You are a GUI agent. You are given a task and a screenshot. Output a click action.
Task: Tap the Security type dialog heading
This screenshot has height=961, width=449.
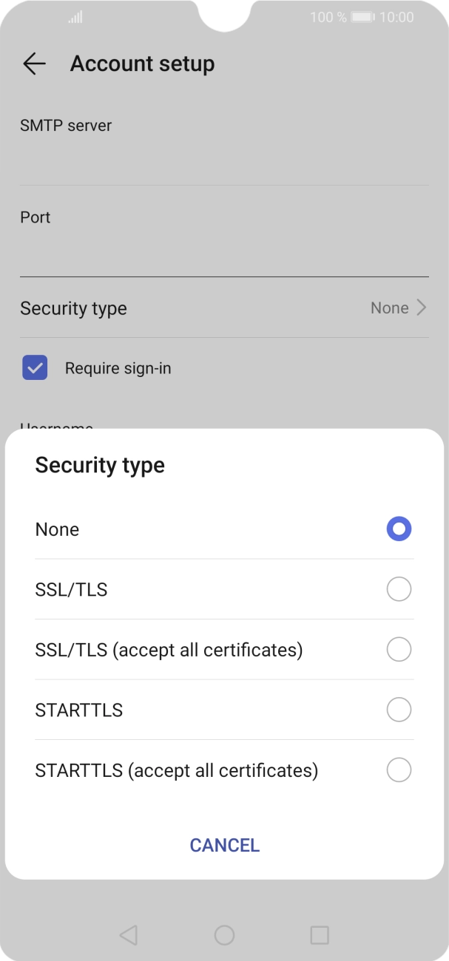point(100,466)
